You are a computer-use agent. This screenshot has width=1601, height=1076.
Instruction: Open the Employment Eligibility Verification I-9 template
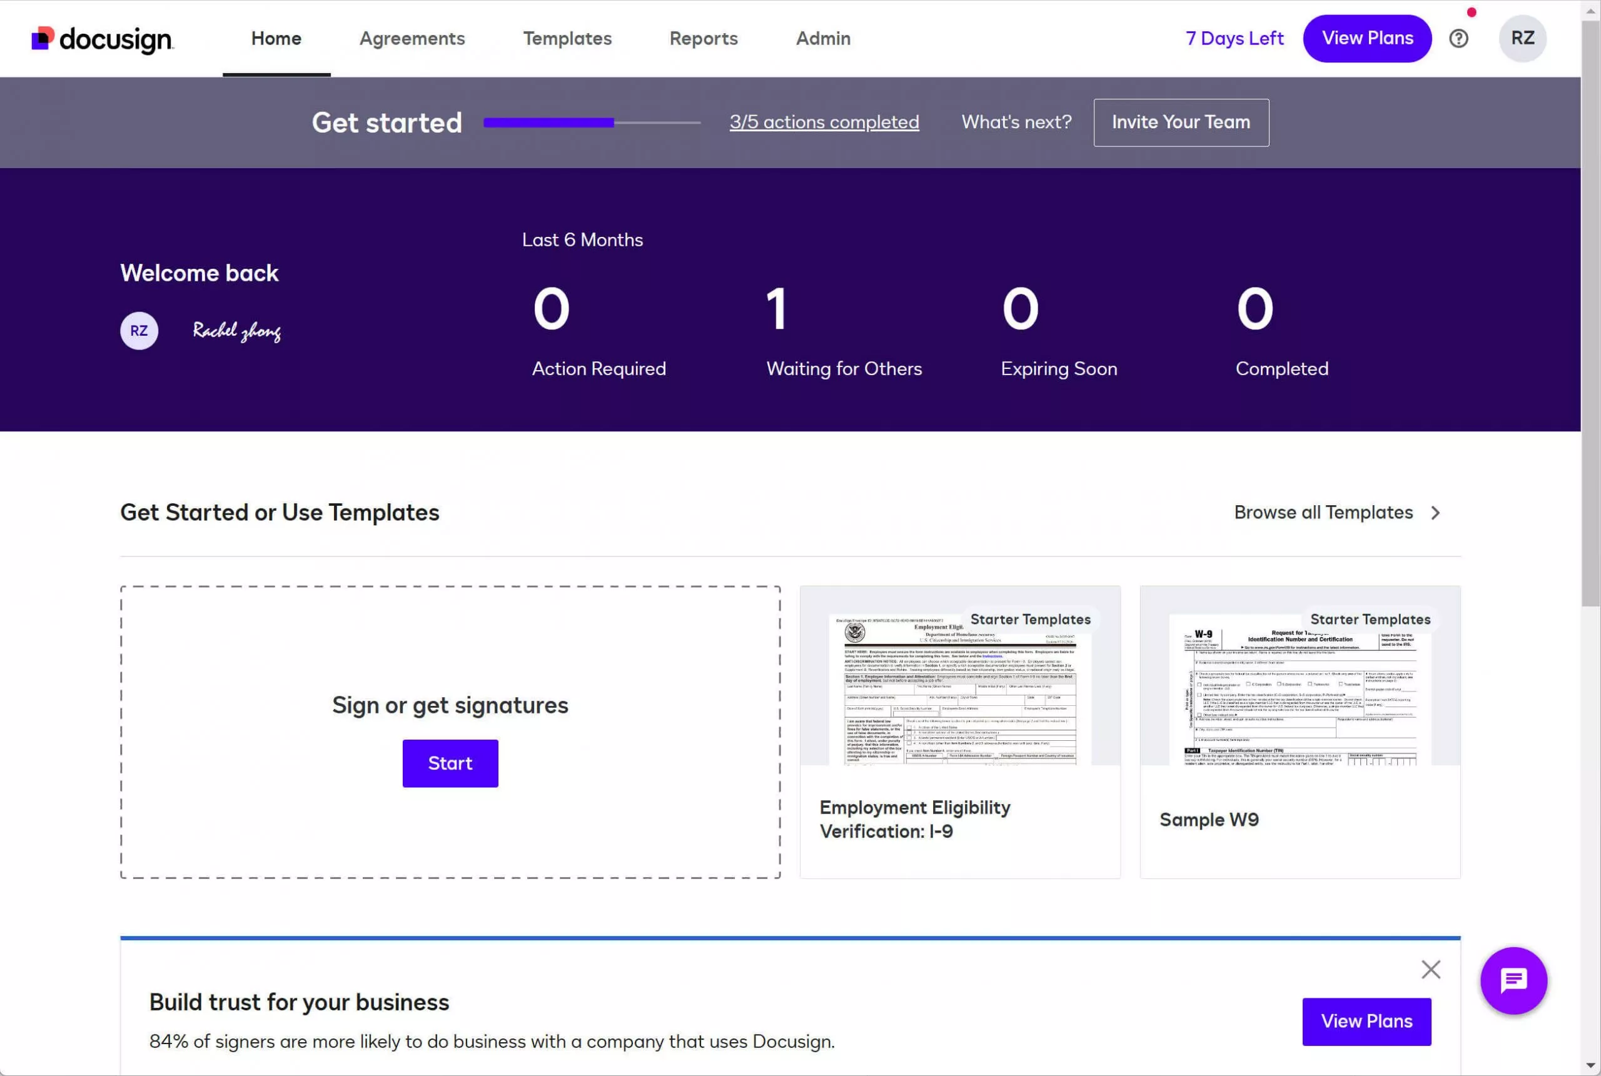coord(959,732)
